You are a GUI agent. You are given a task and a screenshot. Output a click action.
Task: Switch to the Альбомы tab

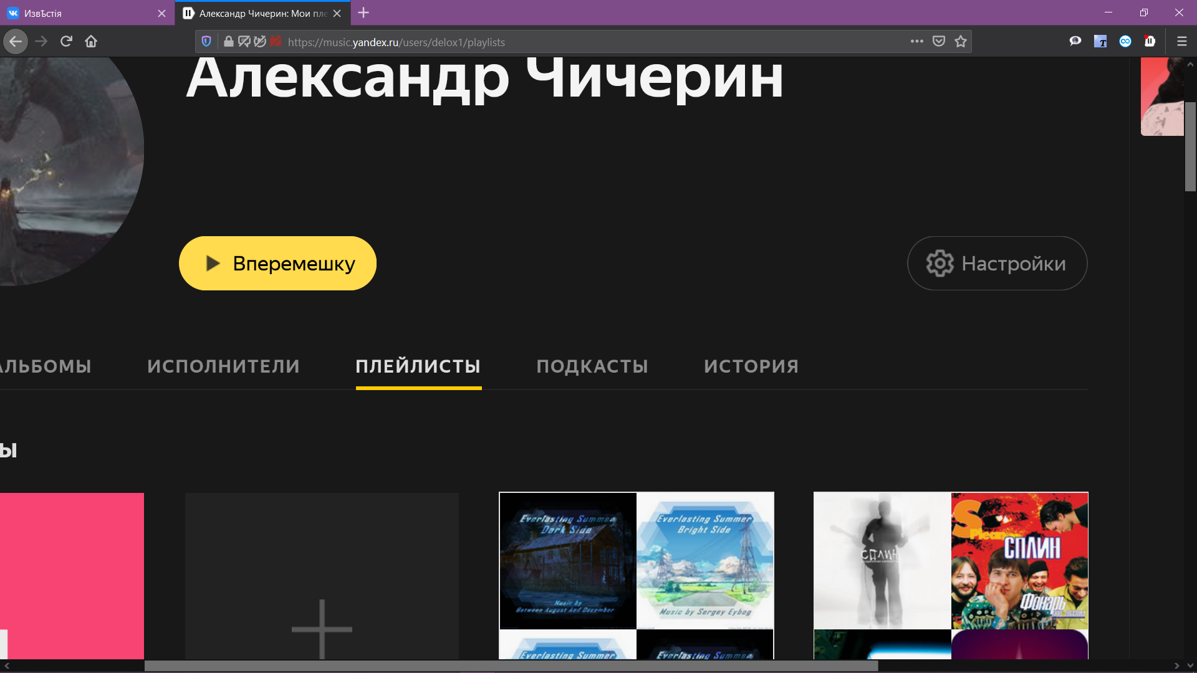click(45, 366)
